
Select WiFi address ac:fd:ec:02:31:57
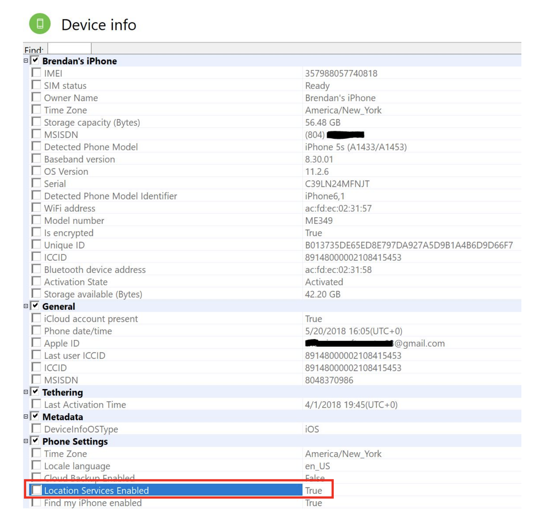338,208
